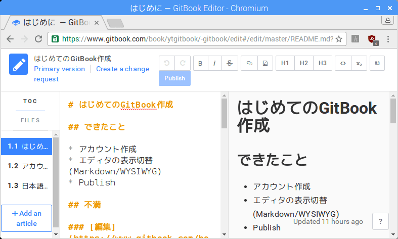The width and height of the screenshot is (398, 239).
Task: Click the preview pane scroll-up arrow
Action: pyautogui.click(x=393, y=95)
